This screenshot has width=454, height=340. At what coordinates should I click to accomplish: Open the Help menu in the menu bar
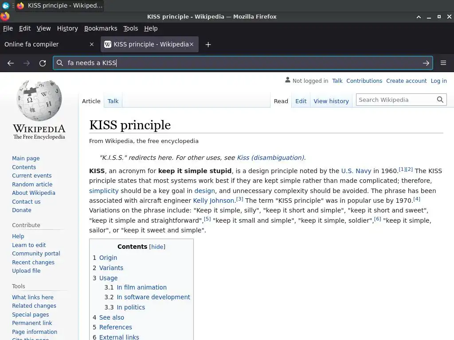point(151,28)
